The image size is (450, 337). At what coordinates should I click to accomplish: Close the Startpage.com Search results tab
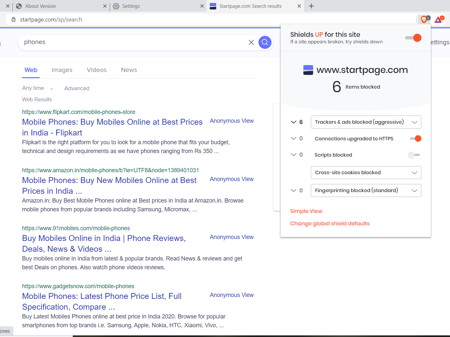[299, 6]
